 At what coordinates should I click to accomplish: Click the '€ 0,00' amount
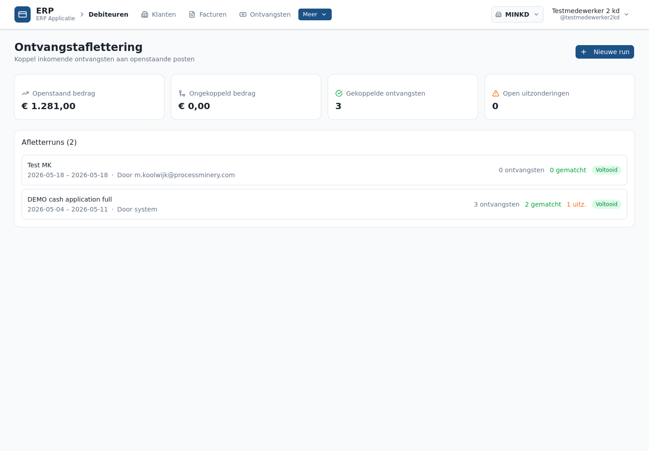pos(194,106)
